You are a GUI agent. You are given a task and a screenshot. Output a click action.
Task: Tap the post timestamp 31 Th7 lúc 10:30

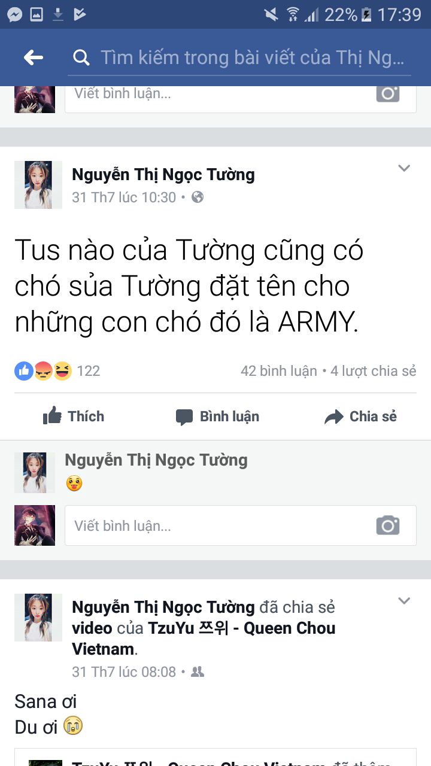pos(124,197)
